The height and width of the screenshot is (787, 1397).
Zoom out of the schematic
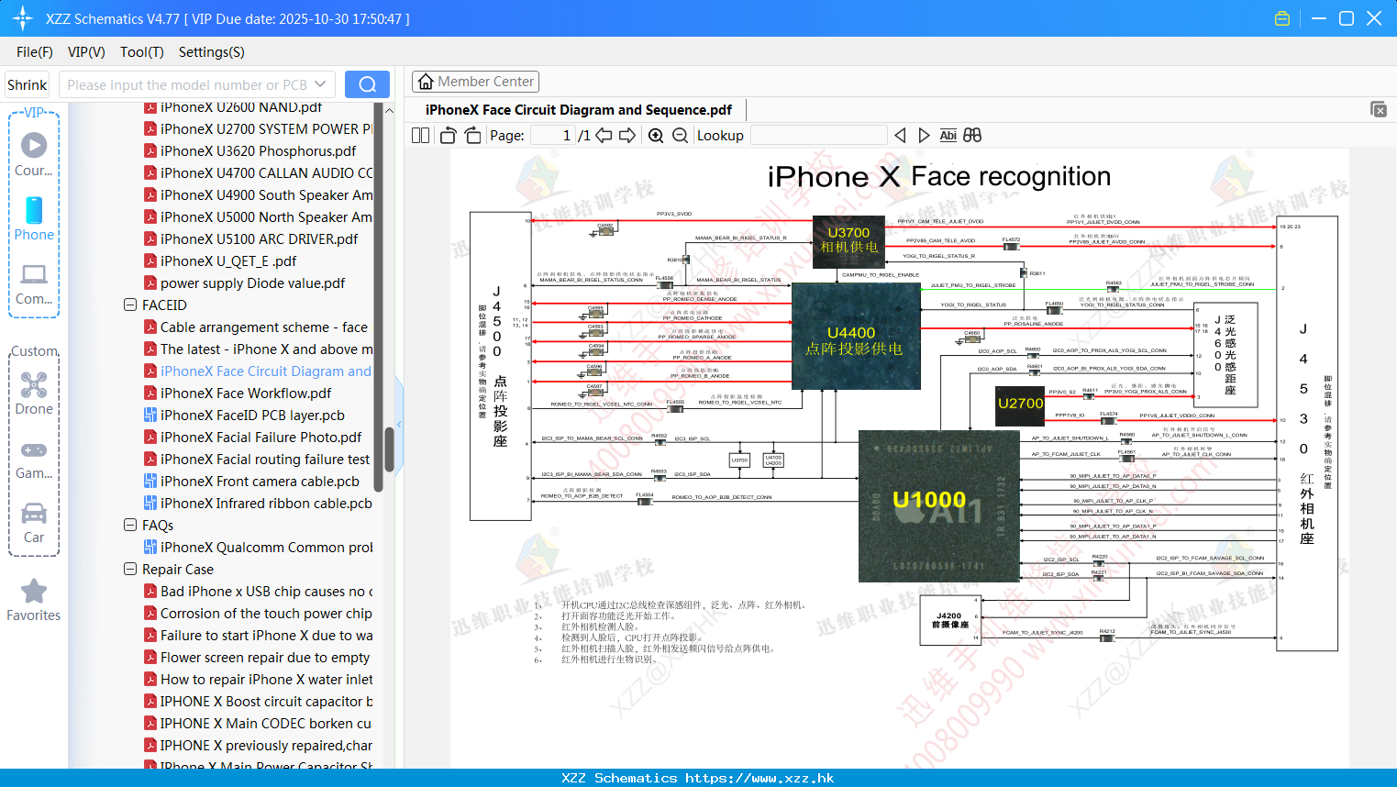pos(680,136)
